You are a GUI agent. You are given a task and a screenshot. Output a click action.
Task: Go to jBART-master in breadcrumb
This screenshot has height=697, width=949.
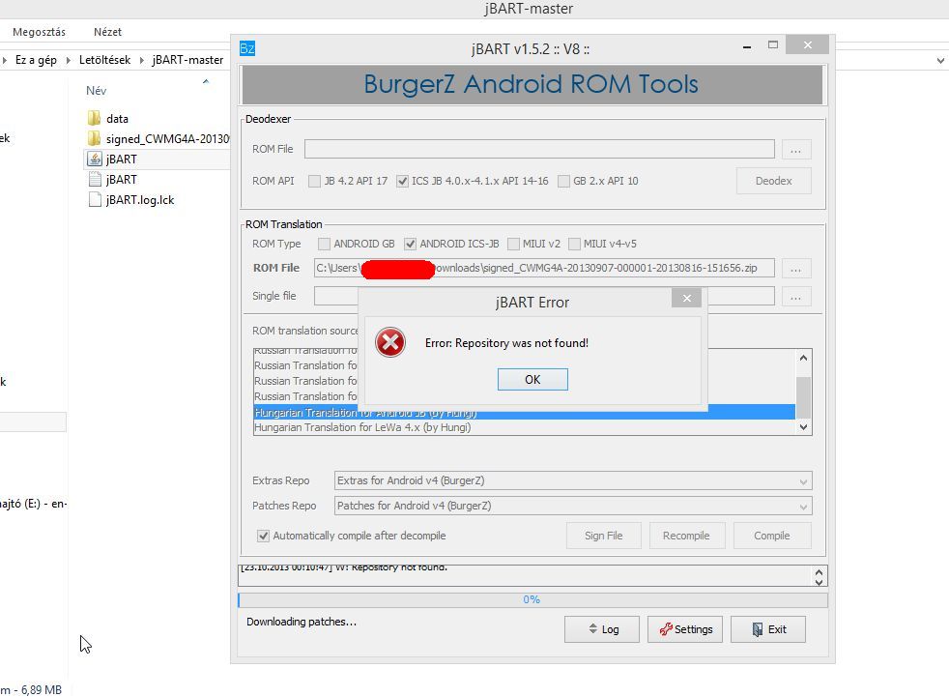pos(187,60)
